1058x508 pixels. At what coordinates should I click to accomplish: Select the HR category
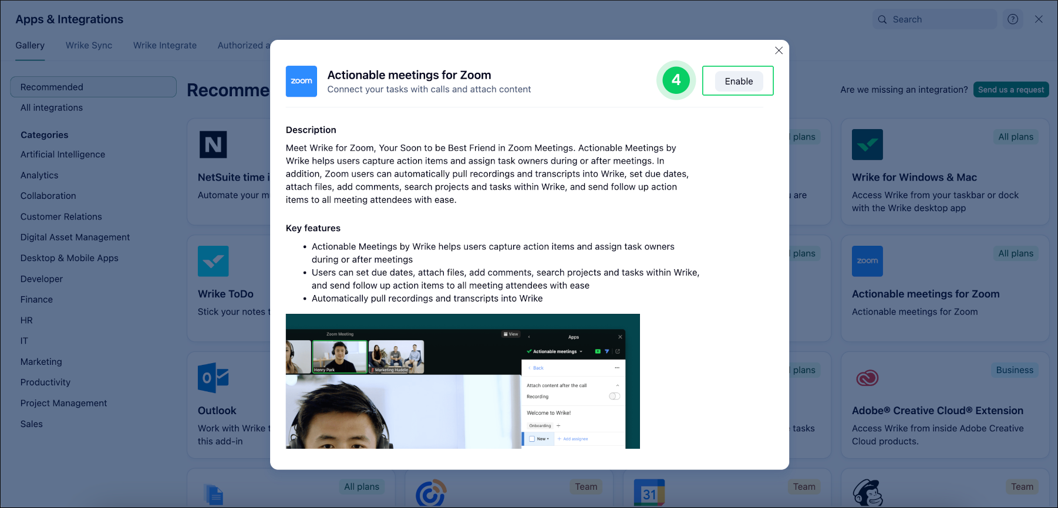click(26, 320)
